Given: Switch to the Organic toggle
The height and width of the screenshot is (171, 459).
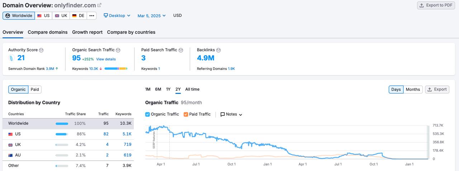Looking at the screenshot, I should (x=18, y=90).
